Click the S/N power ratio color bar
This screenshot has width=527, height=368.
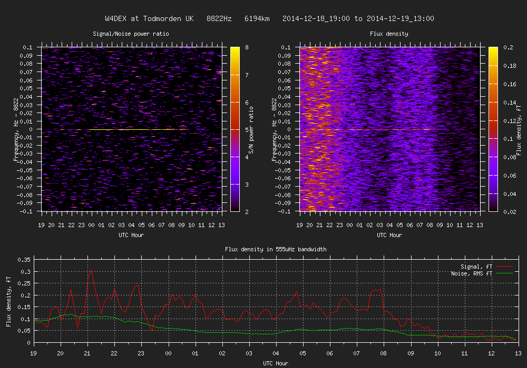pyautogui.click(x=235, y=129)
